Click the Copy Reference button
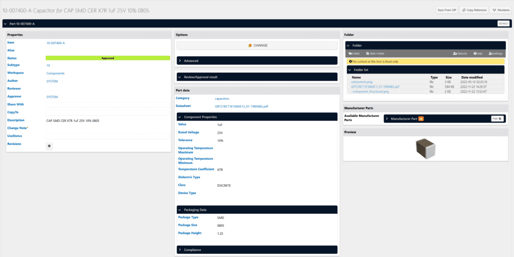Screen dimensions: 514x257 [x=474, y=10]
